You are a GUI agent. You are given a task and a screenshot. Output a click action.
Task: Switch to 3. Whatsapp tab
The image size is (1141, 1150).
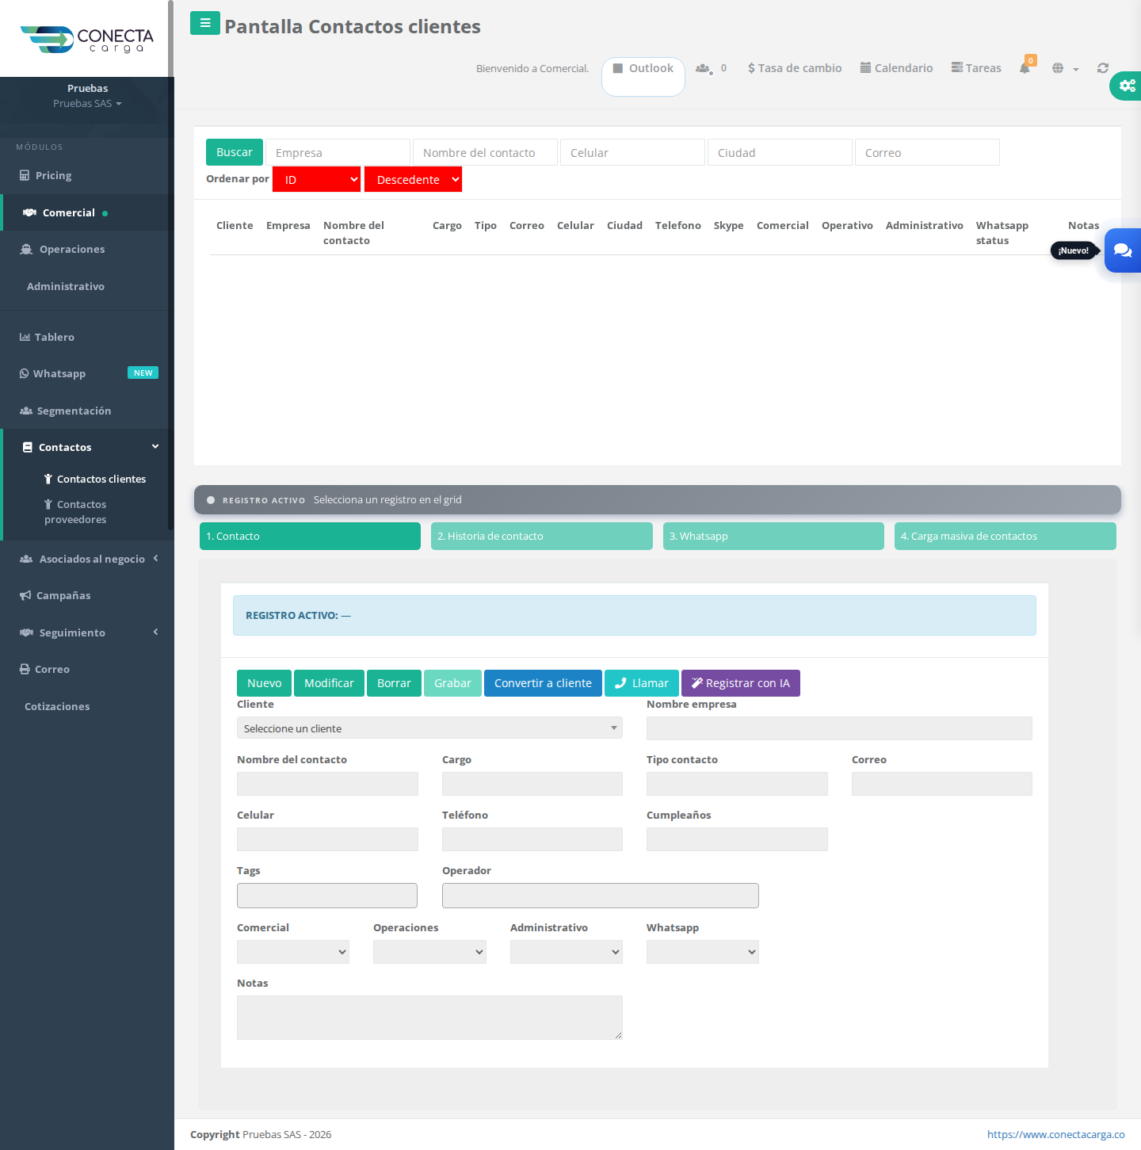[773, 536]
